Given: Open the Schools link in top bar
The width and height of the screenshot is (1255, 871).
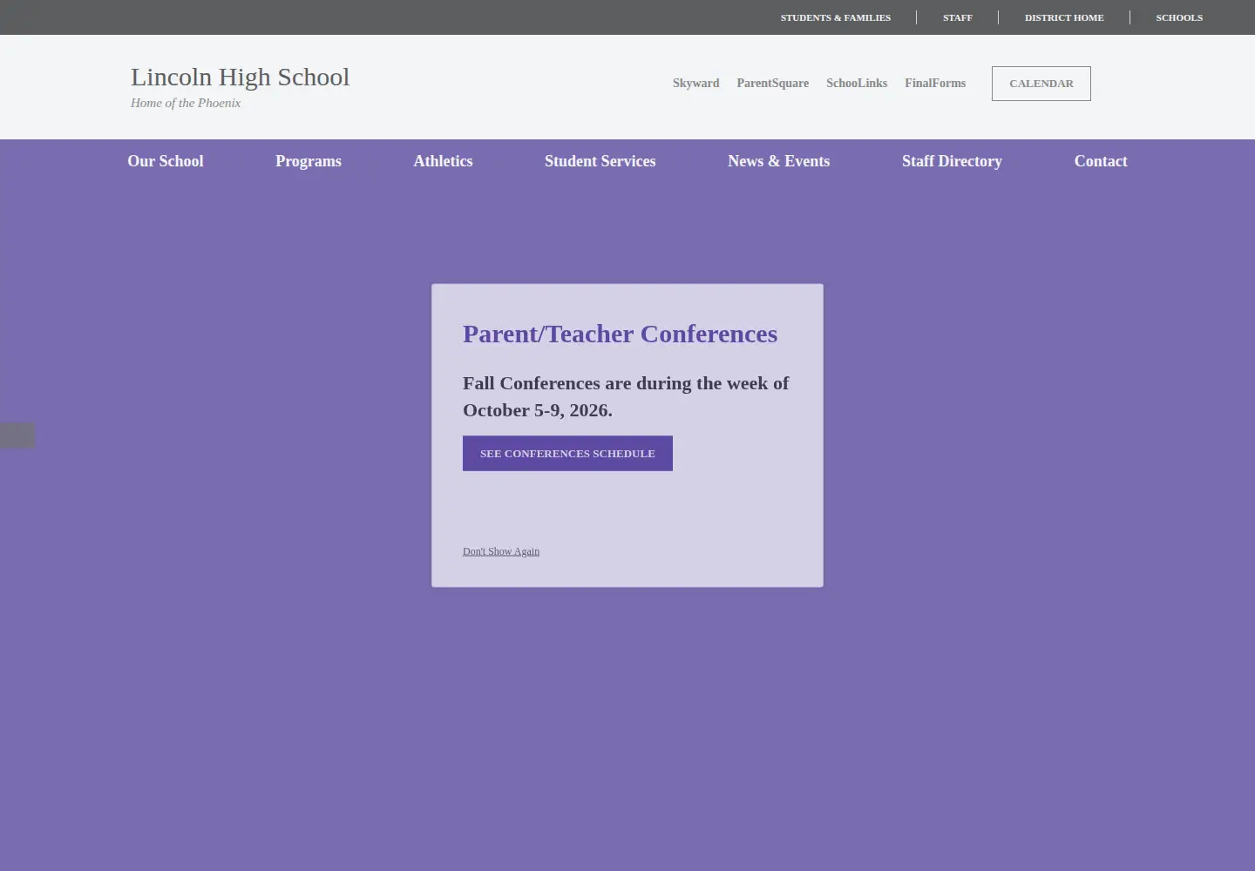Looking at the screenshot, I should click(x=1179, y=17).
